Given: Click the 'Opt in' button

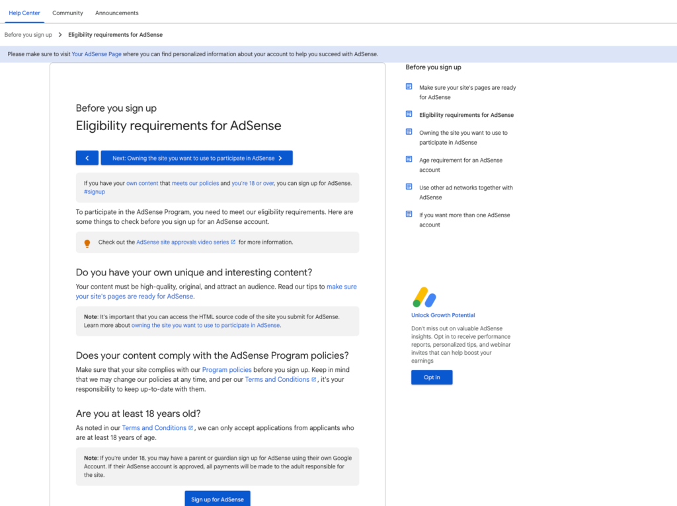Looking at the screenshot, I should [432, 377].
